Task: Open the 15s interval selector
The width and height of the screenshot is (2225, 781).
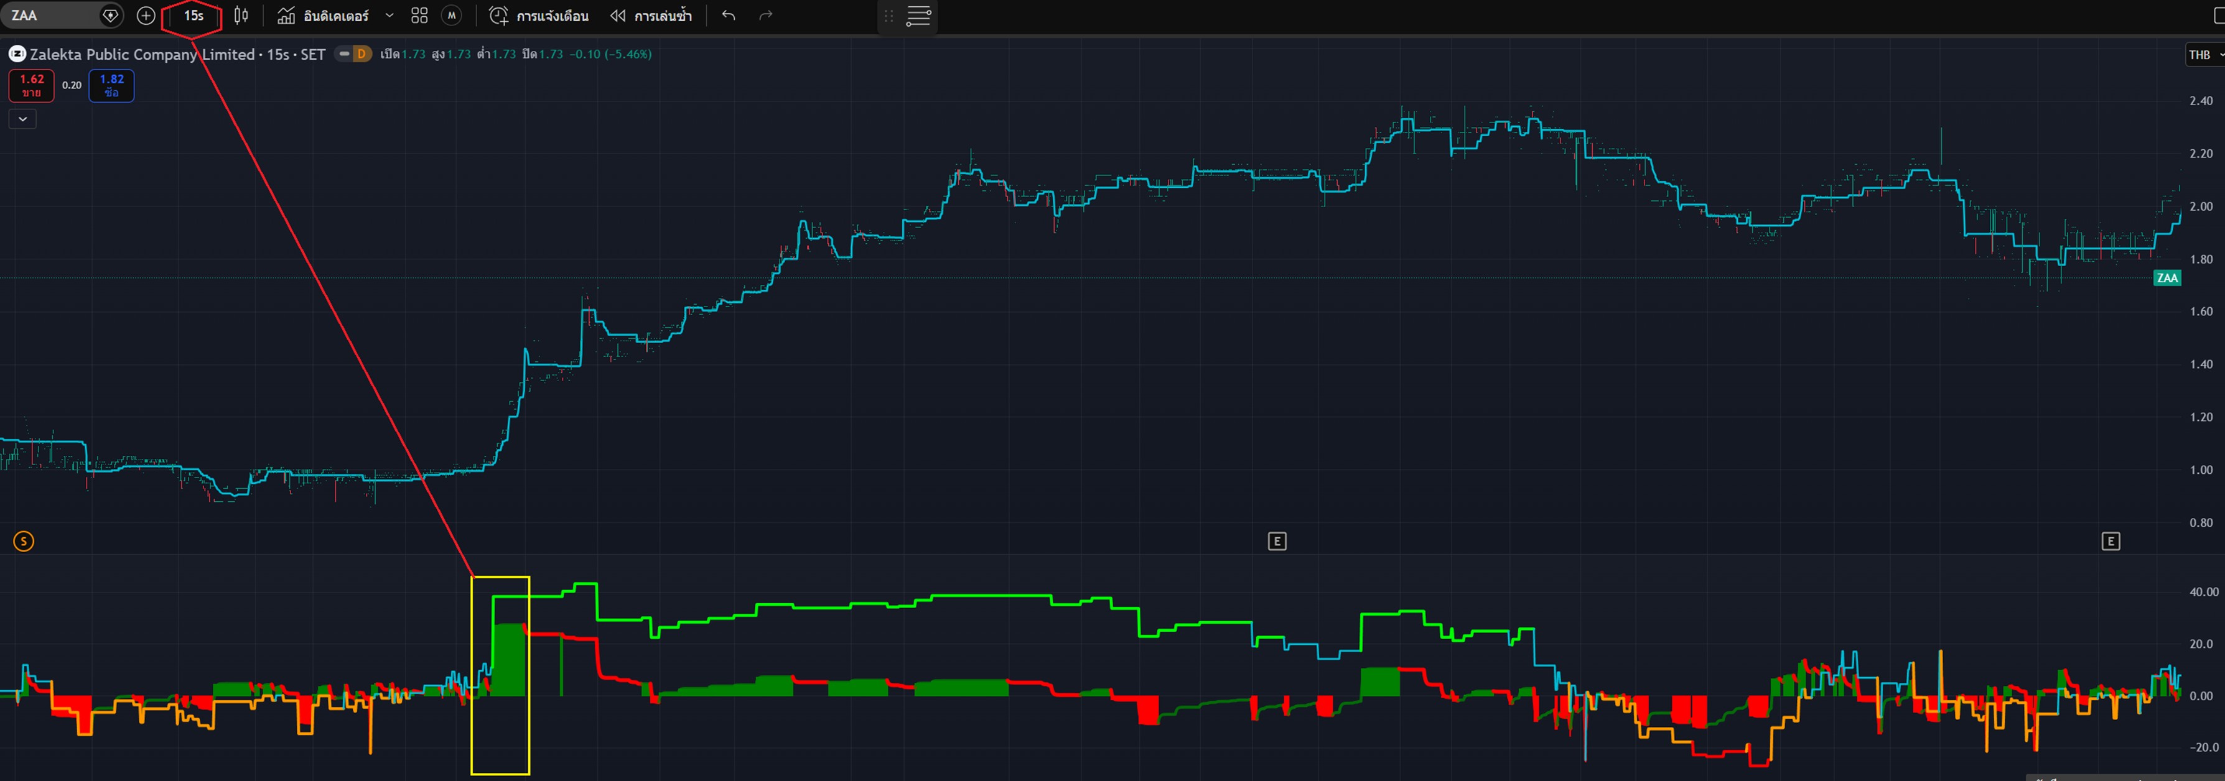Action: pos(194,16)
